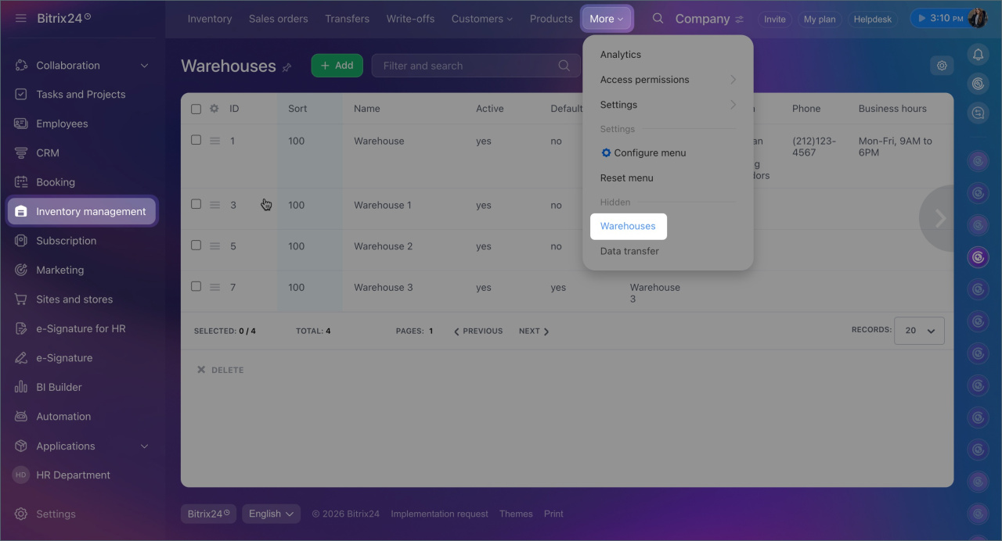Click the Filter and search field
Screen dimensions: 1002x541
[x=468, y=66]
